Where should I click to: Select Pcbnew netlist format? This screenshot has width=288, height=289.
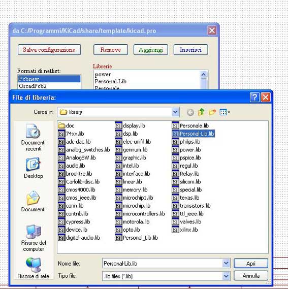(x=49, y=79)
